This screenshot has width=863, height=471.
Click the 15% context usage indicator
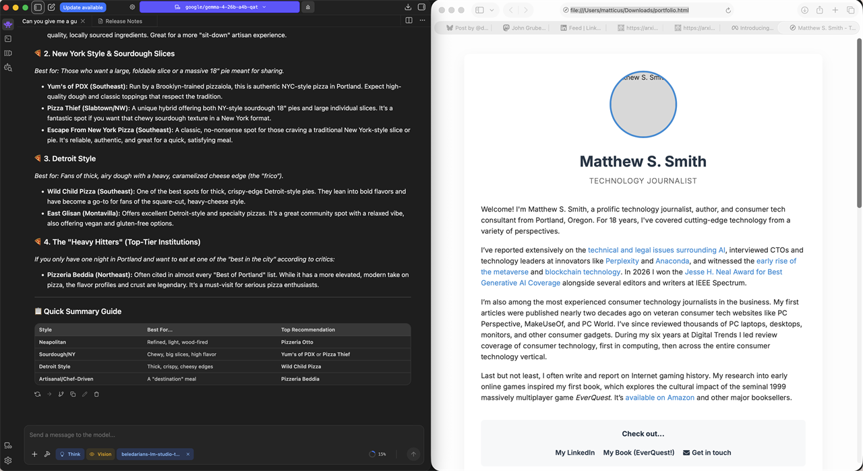pyautogui.click(x=378, y=454)
